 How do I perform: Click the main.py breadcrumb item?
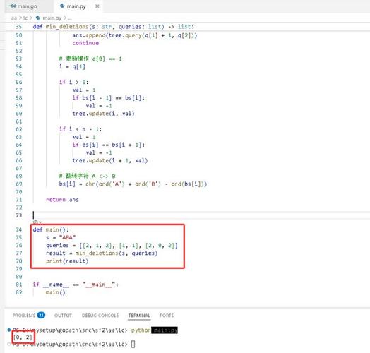(x=52, y=18)
